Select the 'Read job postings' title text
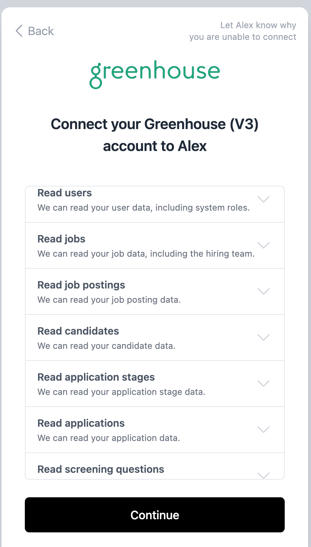 coord(81,285)
